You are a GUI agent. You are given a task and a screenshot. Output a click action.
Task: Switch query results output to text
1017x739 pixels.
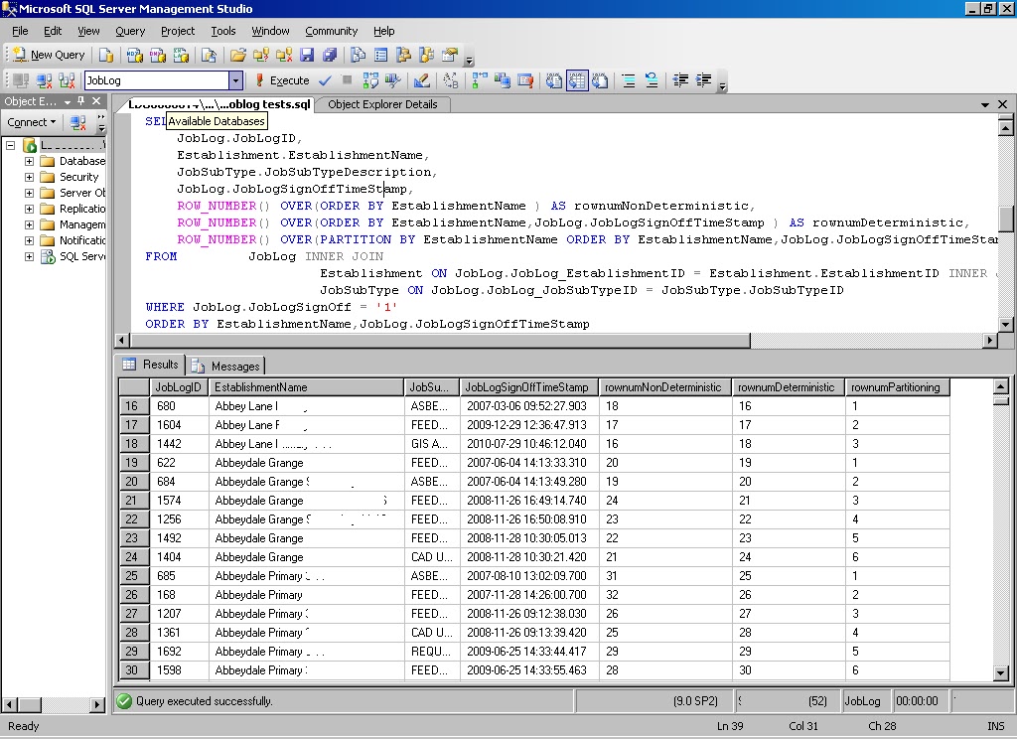(x=556, y=80)
